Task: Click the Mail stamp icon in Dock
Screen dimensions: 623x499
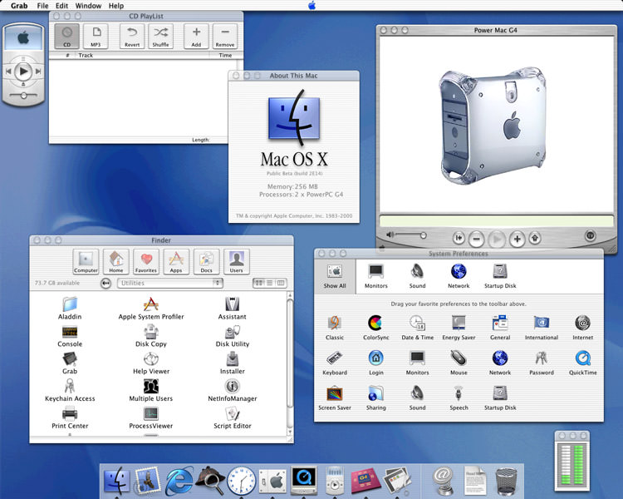Action: pyautogui.click(x=147, y=480)
